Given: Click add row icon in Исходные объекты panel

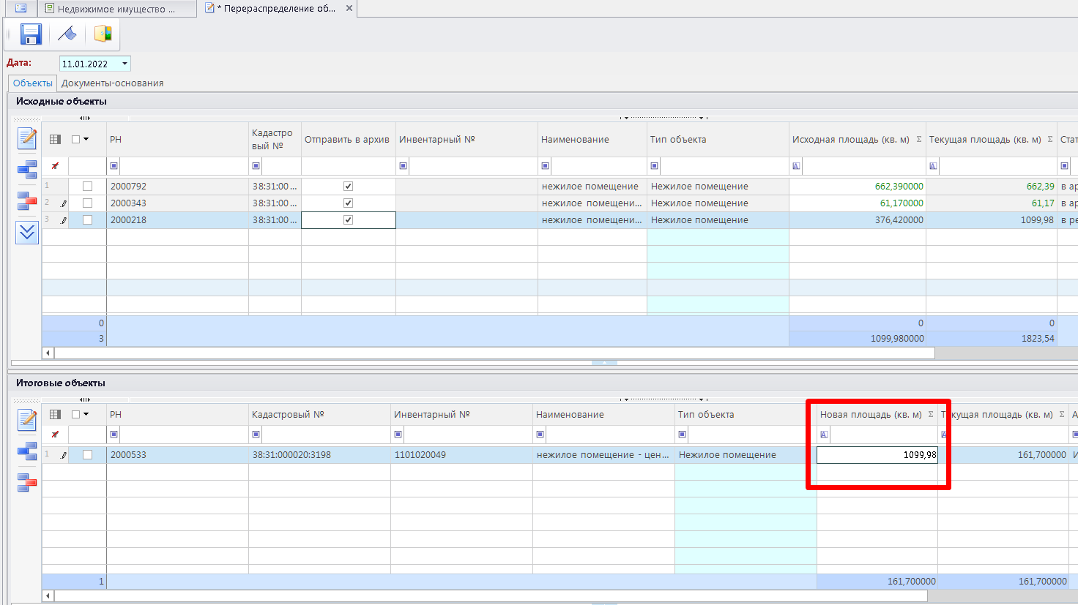Looking at the screenshot, I should point(27,170).
